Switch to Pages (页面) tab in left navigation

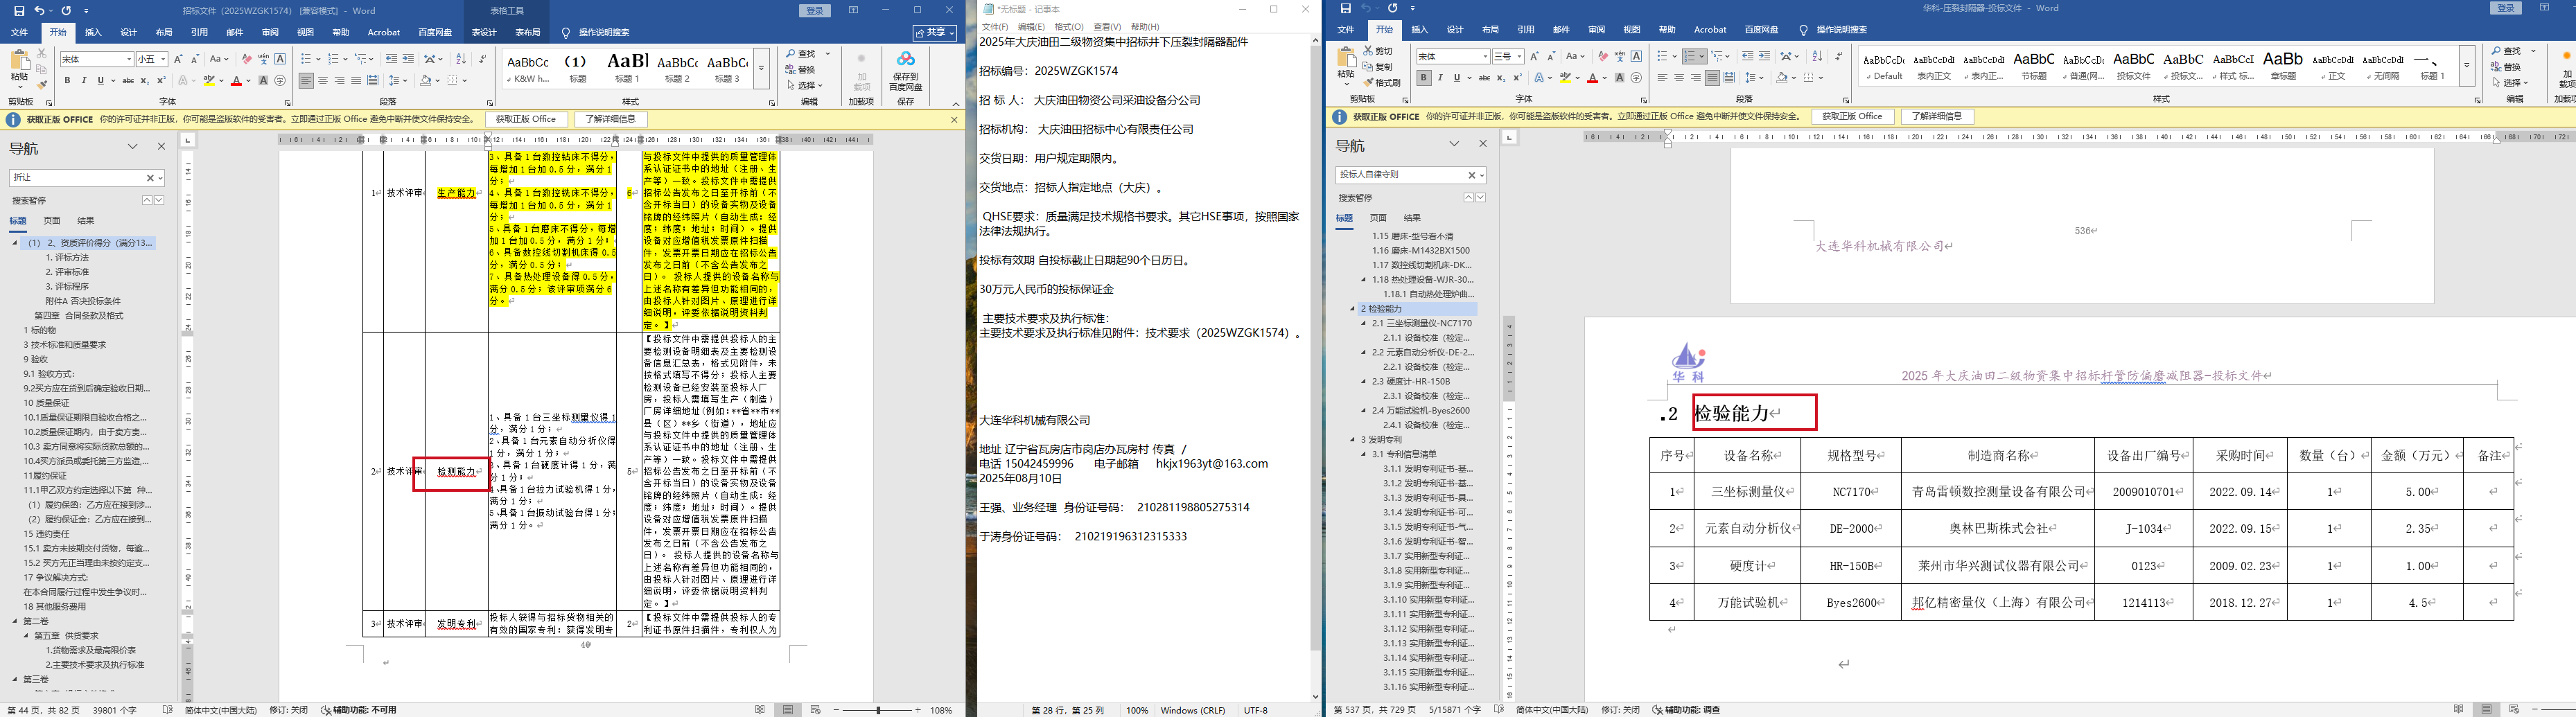52,221
